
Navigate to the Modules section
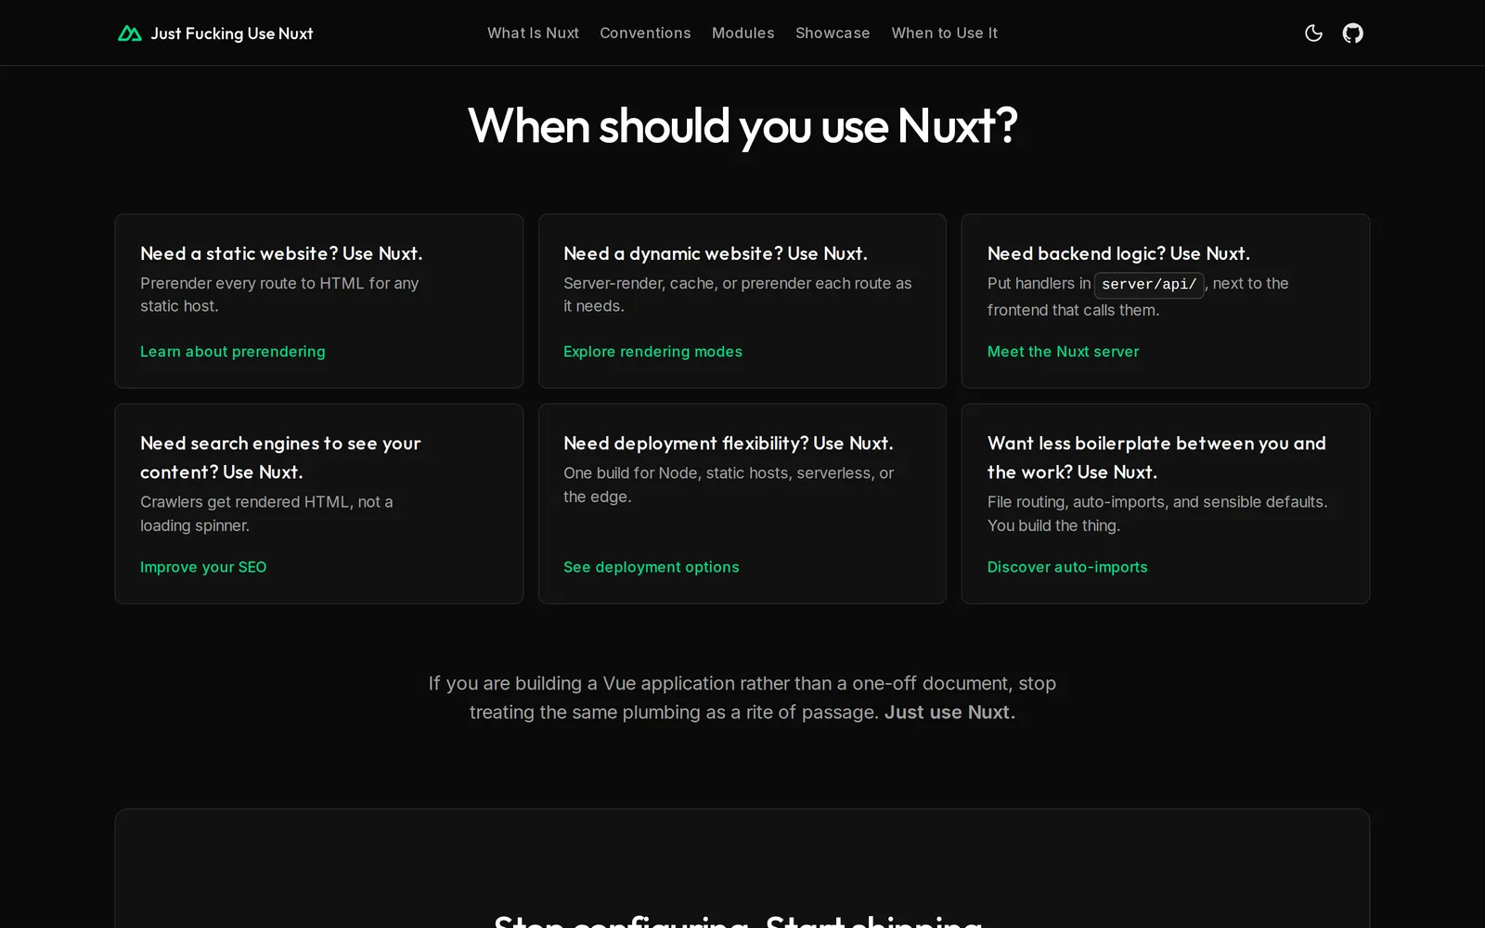(x=742, y=33)
